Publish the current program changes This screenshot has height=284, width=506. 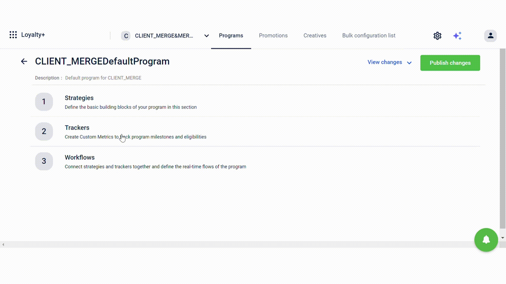pos(450,63)
